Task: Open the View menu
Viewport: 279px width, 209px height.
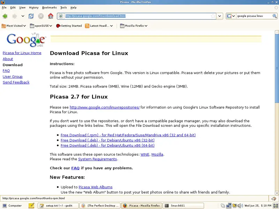Action: (22, 7)
